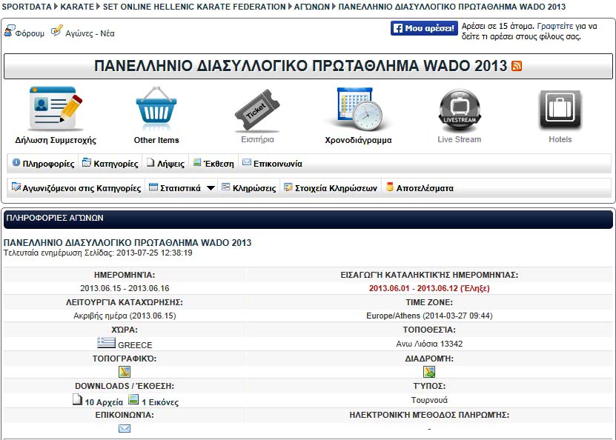
Task: Open the Τοπογραφικό map icon
Action: tap(125, 372)
